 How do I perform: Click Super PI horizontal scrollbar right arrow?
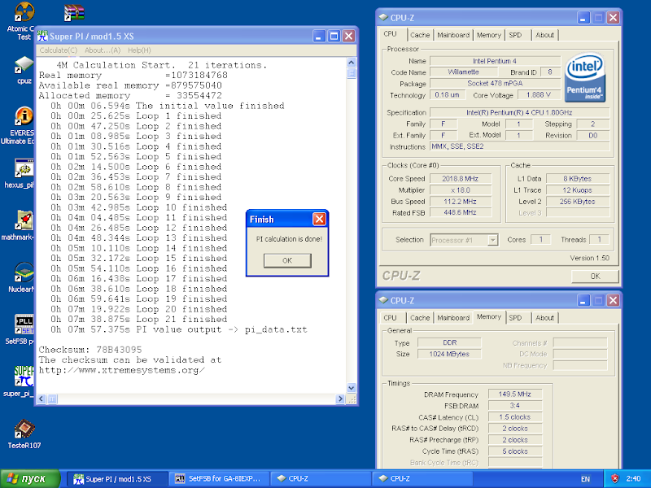coord(340,399)
